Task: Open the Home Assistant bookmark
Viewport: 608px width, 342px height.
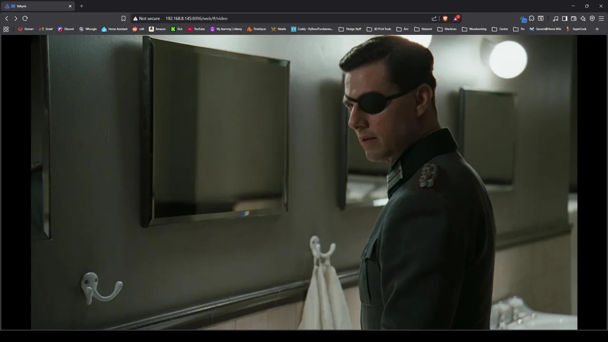Action: [114, 29]
